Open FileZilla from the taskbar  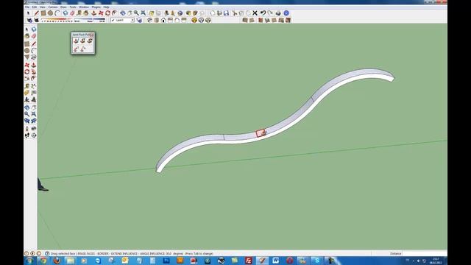pos(249,261)
